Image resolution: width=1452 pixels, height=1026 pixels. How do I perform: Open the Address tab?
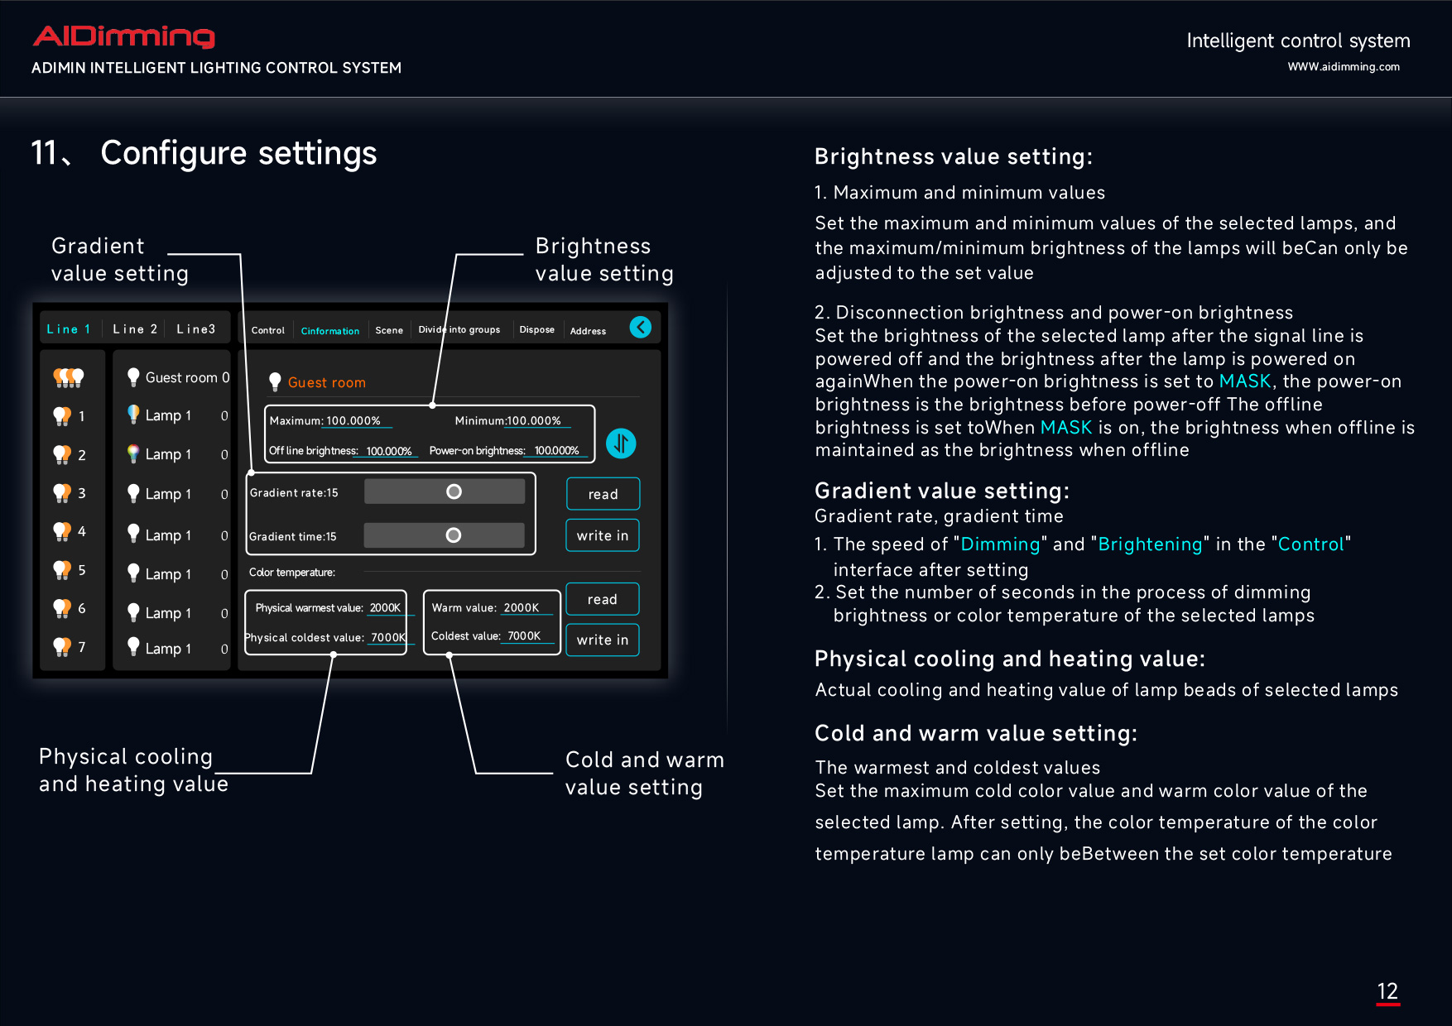589,331
